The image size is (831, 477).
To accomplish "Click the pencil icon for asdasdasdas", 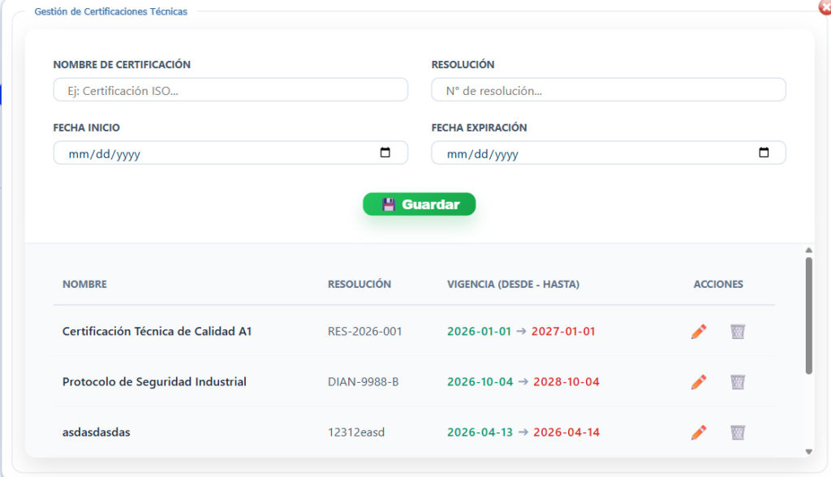I will pos(699,432).
